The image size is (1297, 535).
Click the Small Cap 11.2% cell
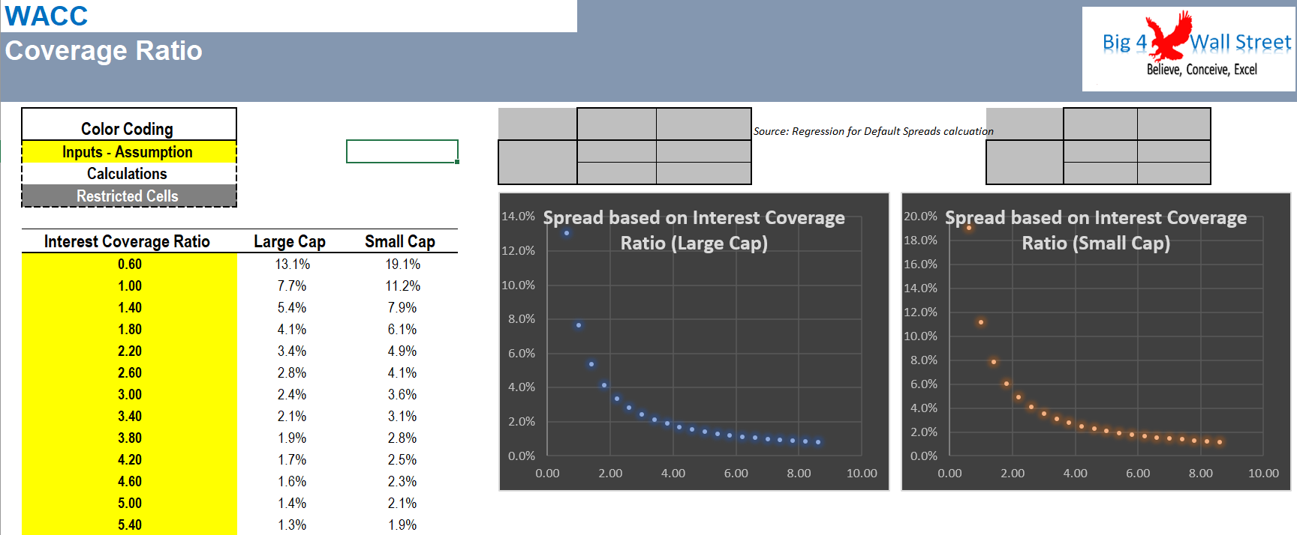tap(402, 285)
